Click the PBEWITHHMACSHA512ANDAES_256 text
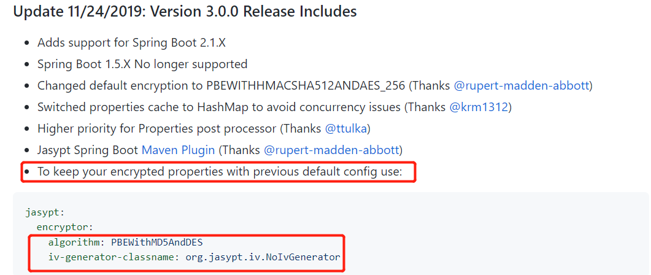Screen dimensions: 651x275 pos(305,86)
